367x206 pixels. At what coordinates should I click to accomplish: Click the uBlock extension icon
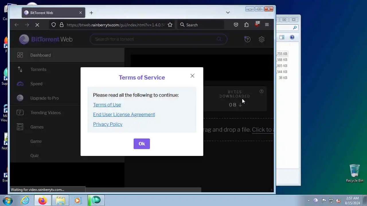click(257, 24)
